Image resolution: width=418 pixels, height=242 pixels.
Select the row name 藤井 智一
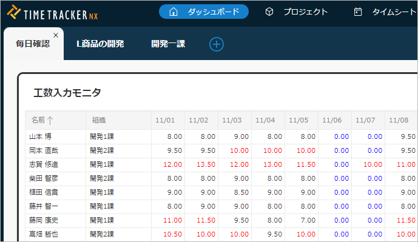44,206
